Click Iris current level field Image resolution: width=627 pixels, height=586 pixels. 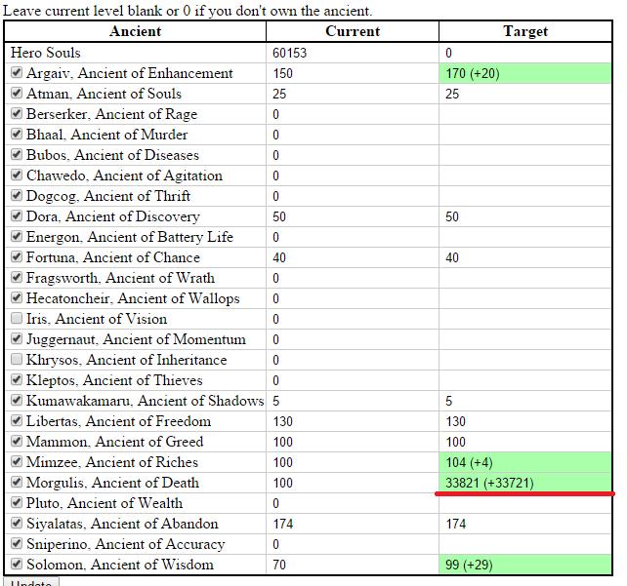click(x=353, y=319)
